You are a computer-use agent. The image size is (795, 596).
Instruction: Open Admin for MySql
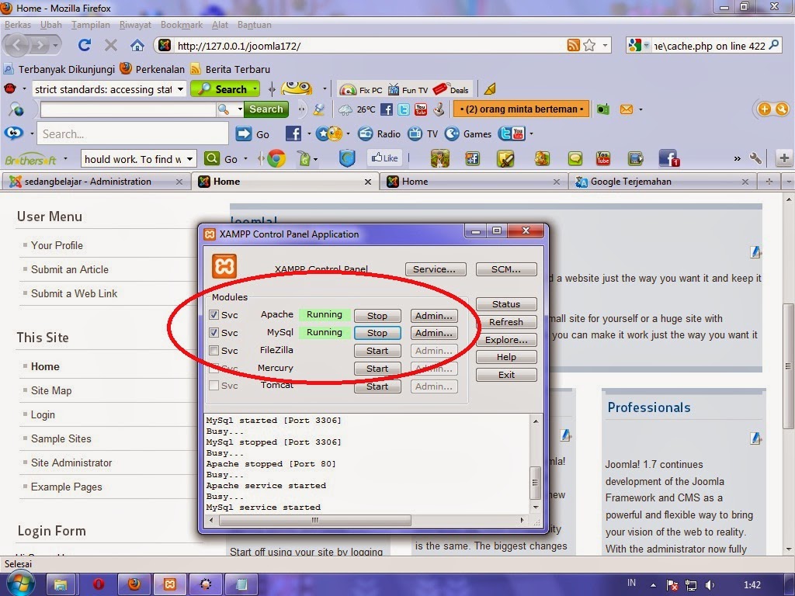click(433, 333)
